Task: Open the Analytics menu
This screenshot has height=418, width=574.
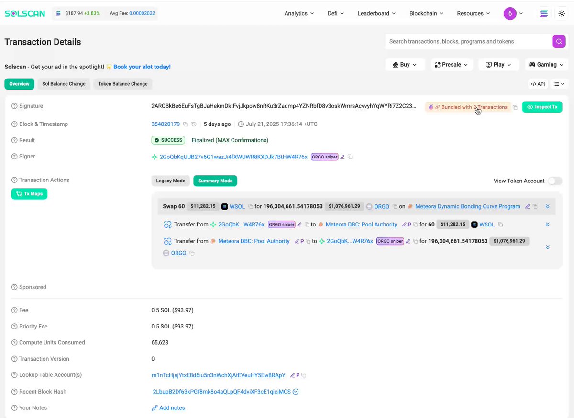Action: [299, 13]
